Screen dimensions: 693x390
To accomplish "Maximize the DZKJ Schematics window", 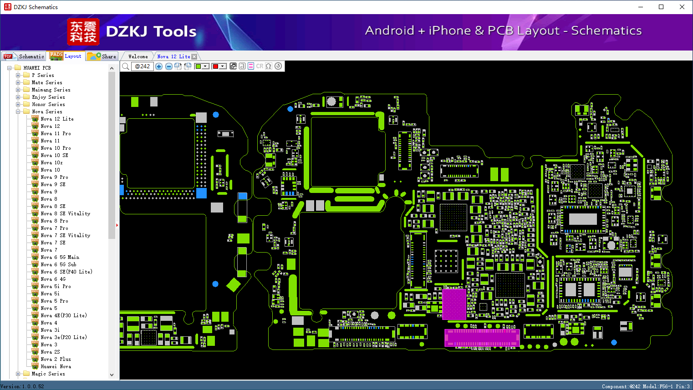I will (x=661, y=7).
